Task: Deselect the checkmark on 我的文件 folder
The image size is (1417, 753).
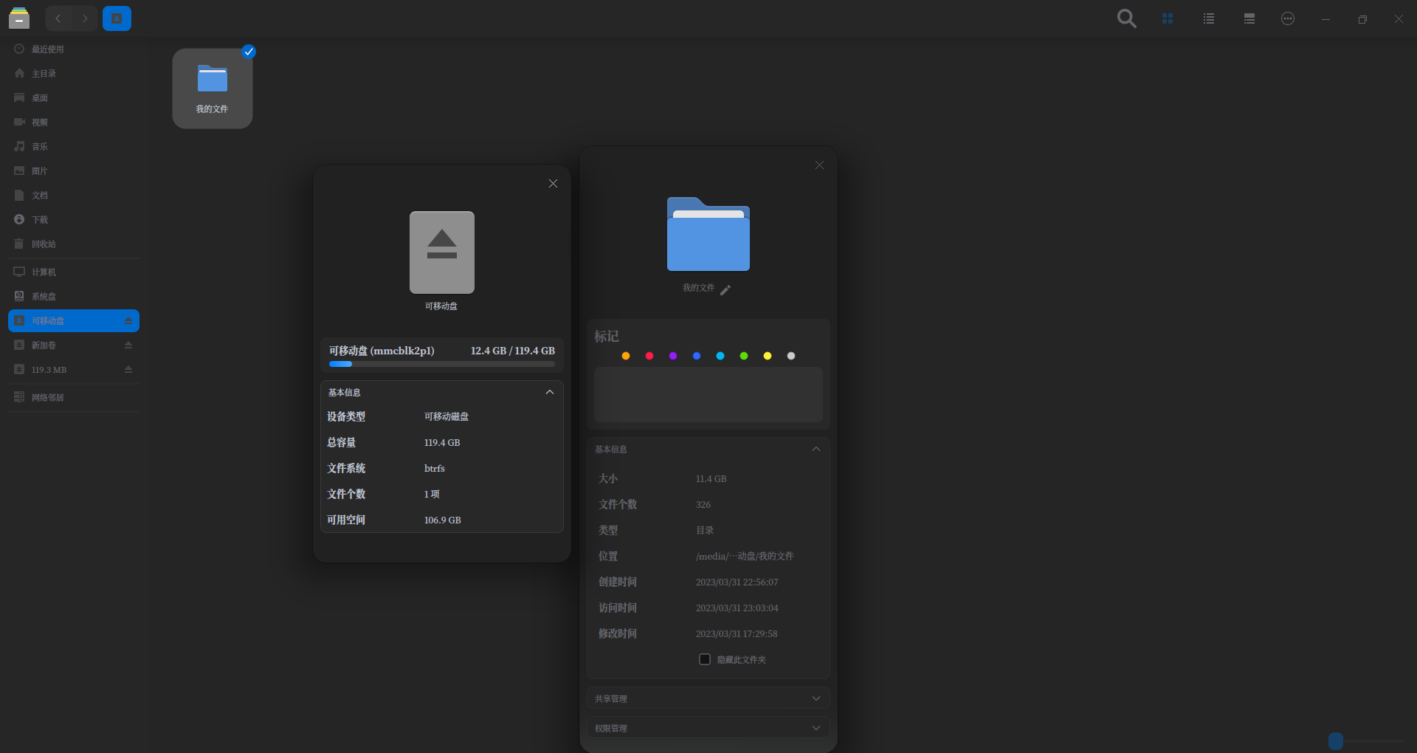Action: 248,52
